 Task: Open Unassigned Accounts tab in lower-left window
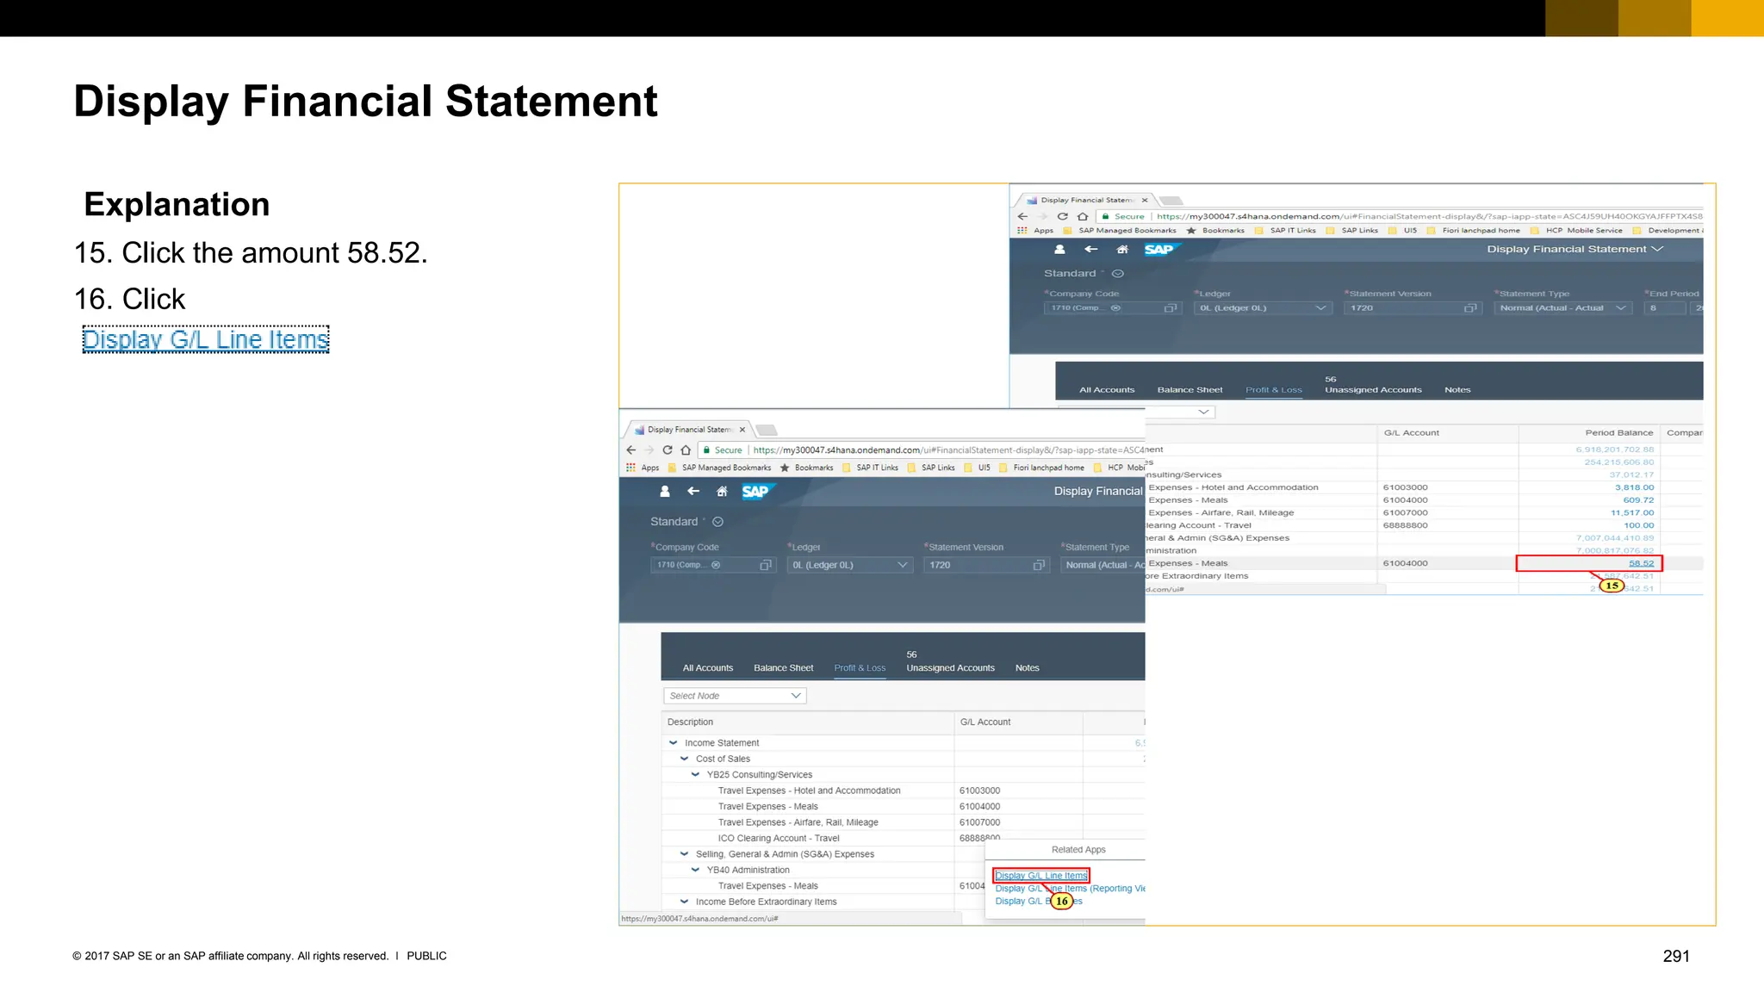[x=950, y=662]
